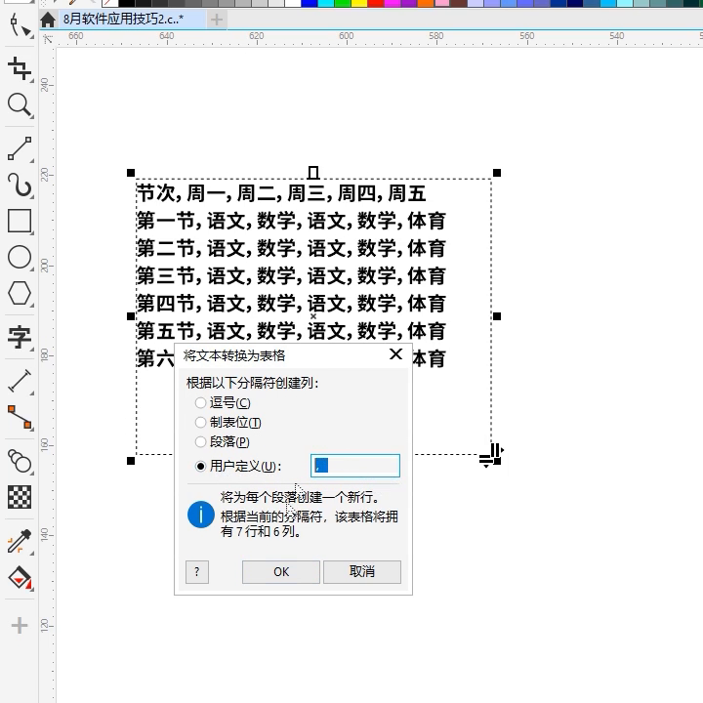The height and width of the screenshot is (703, 703).
Task: Pick the yellow swatch in palette
Action: [358, 3]
